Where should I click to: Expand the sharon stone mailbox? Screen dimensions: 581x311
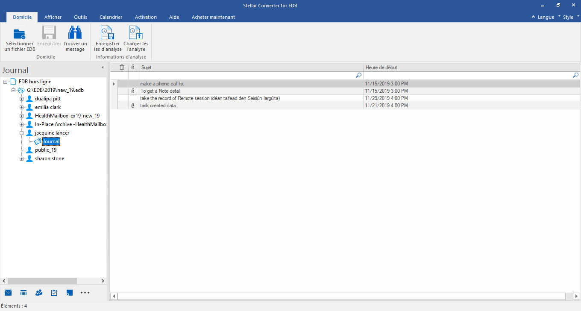point(21,158)
